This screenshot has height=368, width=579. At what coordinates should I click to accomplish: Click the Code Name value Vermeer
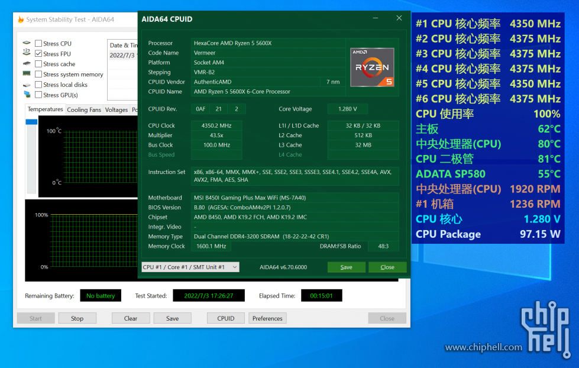[x=269, y=53]
